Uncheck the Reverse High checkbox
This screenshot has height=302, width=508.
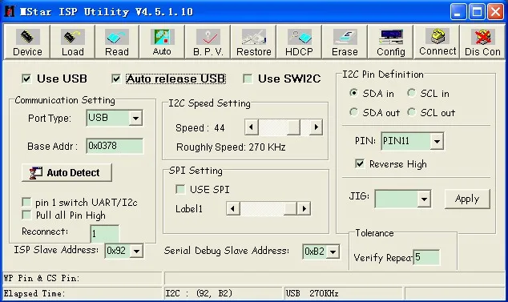(360, 164)
